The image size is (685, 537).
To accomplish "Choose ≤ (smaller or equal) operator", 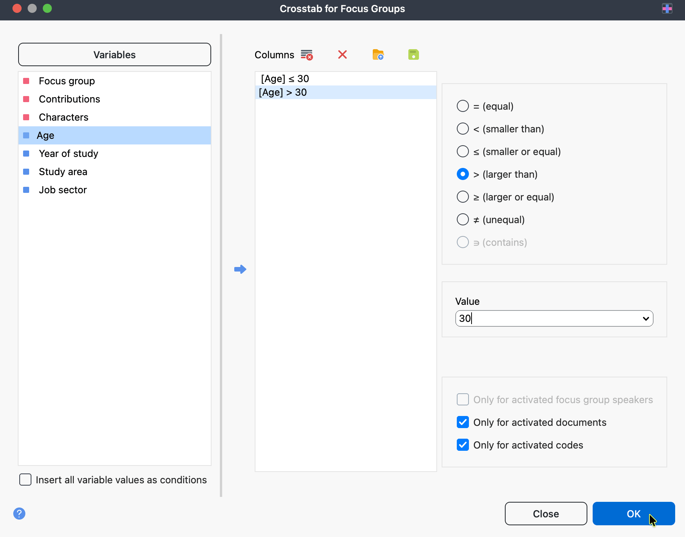I will pyautogui.click(x=463, y=152).
